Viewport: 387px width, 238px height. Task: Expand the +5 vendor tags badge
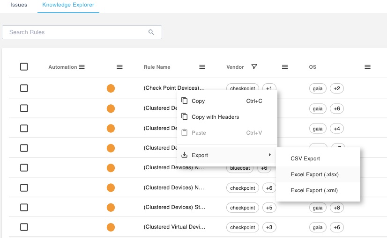269,208
